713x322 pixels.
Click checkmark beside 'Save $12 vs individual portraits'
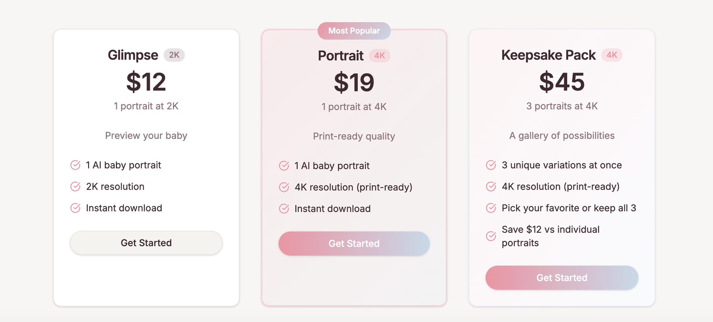click(491, 236)
